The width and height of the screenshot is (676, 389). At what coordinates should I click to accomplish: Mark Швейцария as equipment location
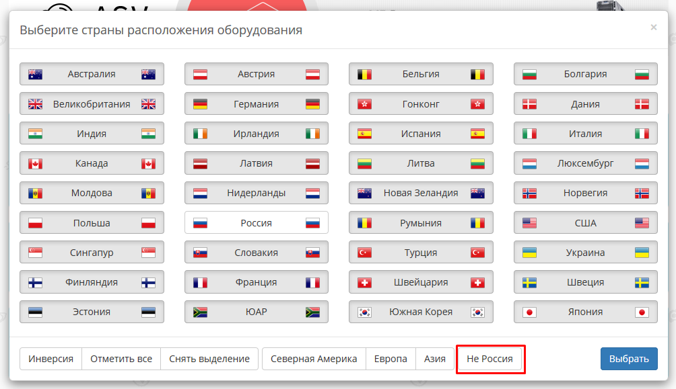[421, 282]
